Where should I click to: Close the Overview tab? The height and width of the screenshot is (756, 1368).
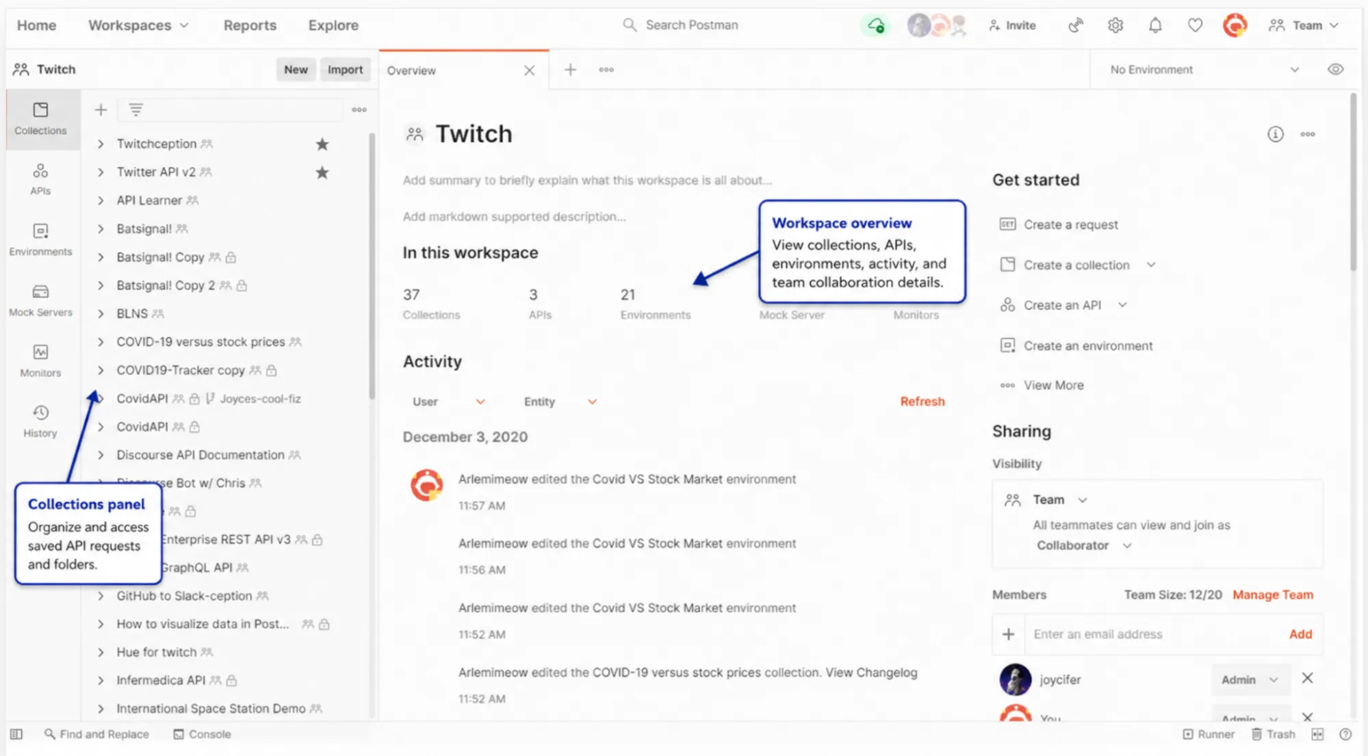click(529, 70)
